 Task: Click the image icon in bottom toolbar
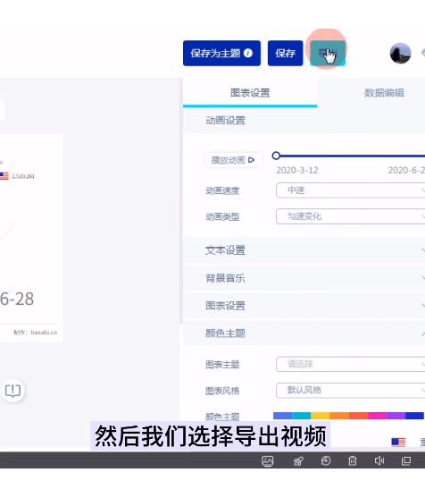pyautogui.click(x=267, y=460)
